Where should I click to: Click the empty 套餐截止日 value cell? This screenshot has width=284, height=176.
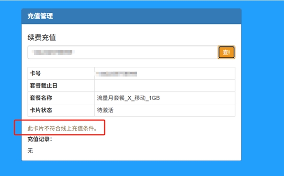[x=165, y=86]
